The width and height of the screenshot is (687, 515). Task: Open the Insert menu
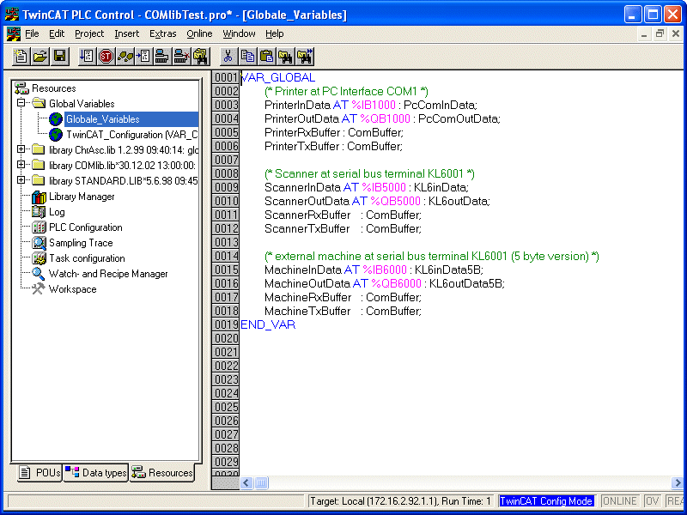point(126,33)
